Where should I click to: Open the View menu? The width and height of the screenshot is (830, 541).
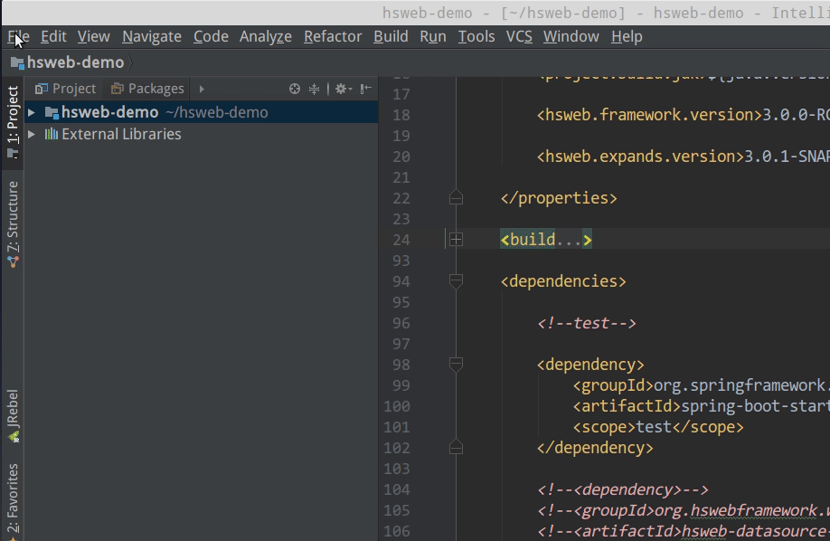coord(94,36)
